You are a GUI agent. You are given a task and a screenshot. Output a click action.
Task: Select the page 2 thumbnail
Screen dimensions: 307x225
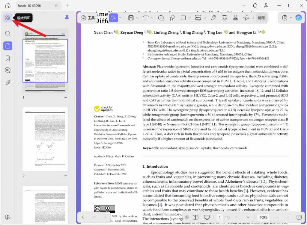(x=45, y=139)
